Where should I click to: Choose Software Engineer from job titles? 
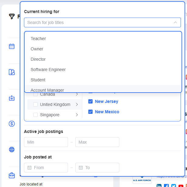48,70
